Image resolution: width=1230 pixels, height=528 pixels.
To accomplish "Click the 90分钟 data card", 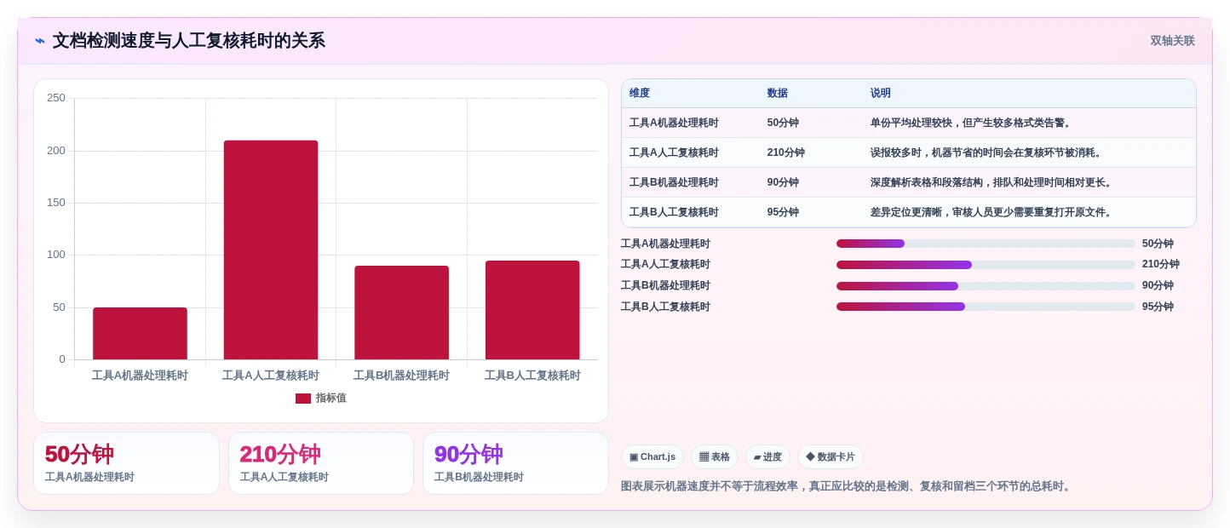I will [x=515, y=463].
